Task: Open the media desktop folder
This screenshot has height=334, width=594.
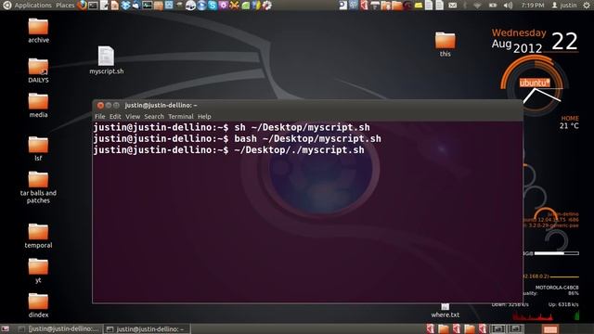Action: point(38,105)
